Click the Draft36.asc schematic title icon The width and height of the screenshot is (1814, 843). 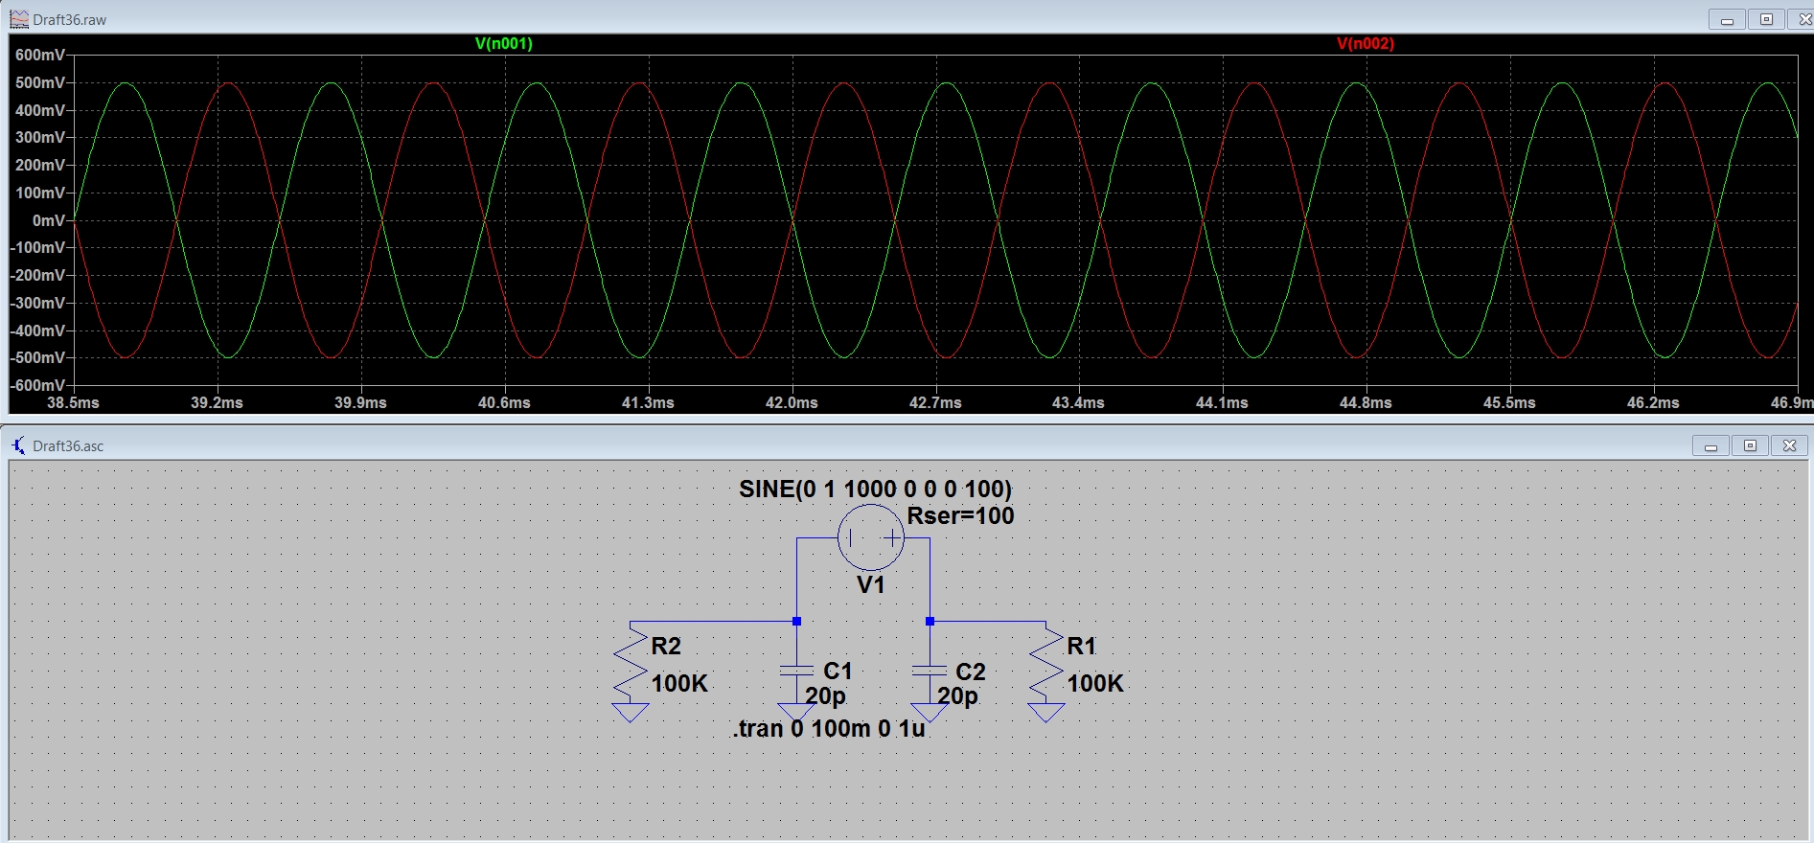point(19,445)
